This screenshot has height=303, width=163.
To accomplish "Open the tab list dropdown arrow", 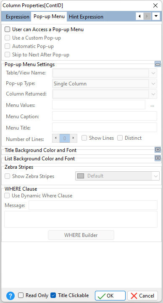I will point(156,16).
